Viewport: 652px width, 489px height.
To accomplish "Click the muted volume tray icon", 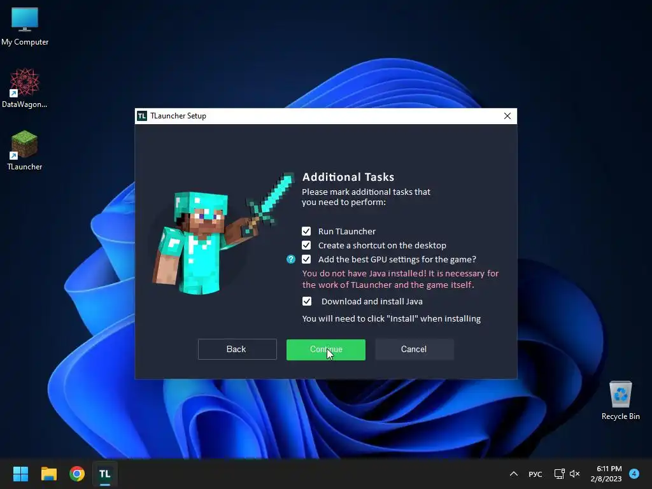I will [575, 474].
